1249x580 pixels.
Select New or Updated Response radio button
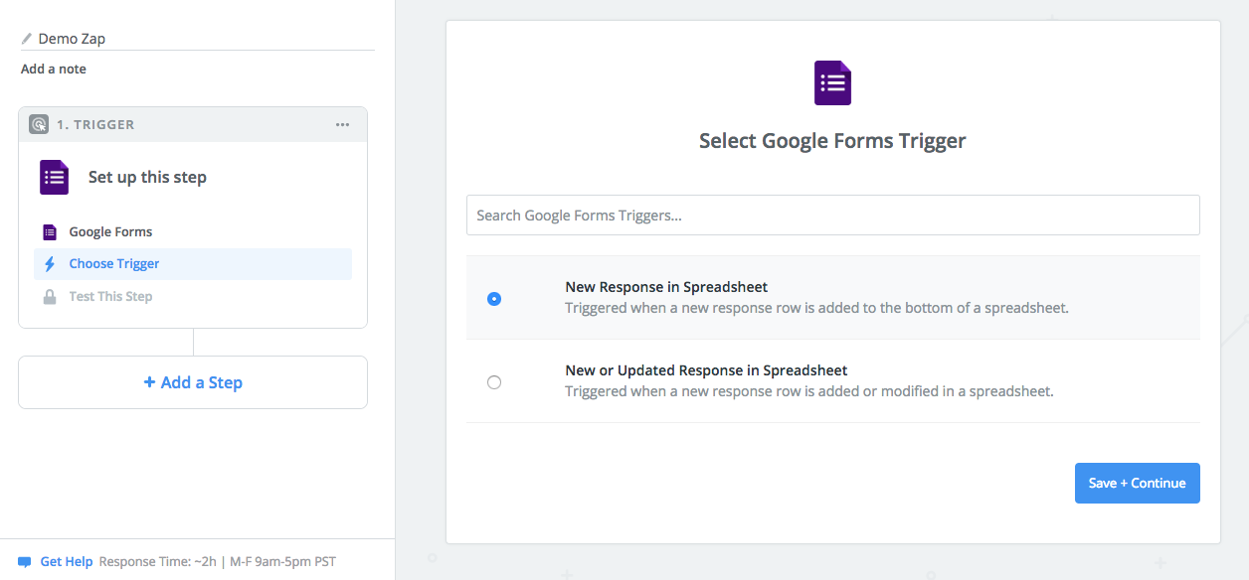tap(494, 381)
